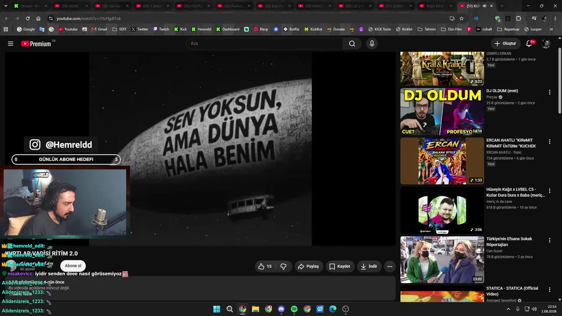Switch to the (50) Ati242 tab
The width and height of the screenshot is (562, 316).
[71, 6]
